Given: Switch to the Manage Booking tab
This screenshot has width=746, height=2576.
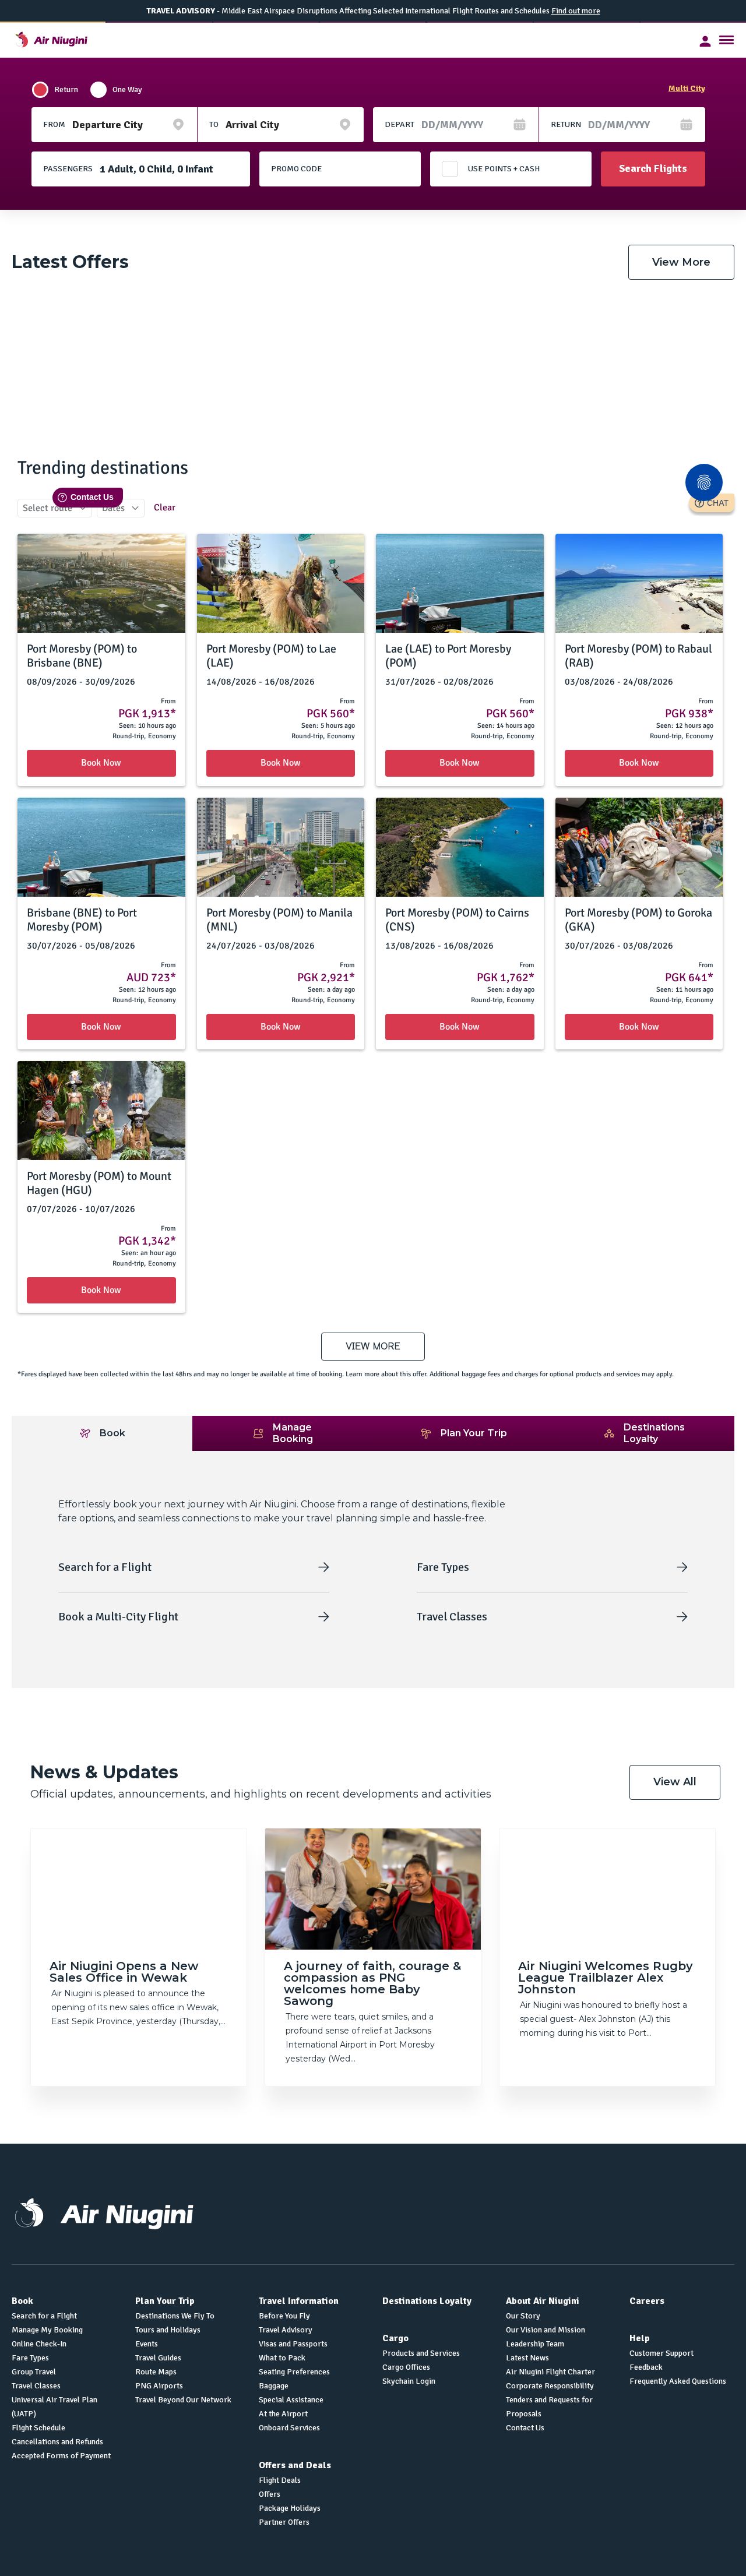Looking at the screenshot, I should 282,1433.
